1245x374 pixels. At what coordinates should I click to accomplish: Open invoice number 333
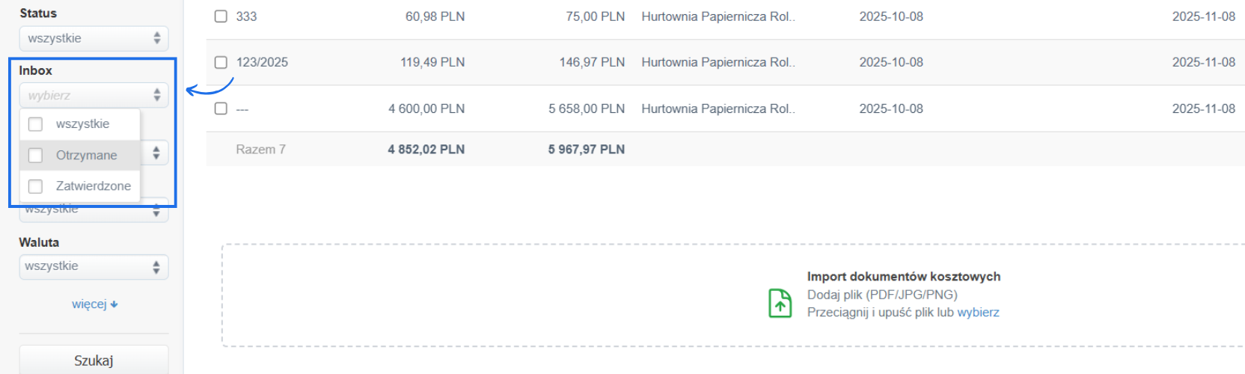(x=246, y=16)
